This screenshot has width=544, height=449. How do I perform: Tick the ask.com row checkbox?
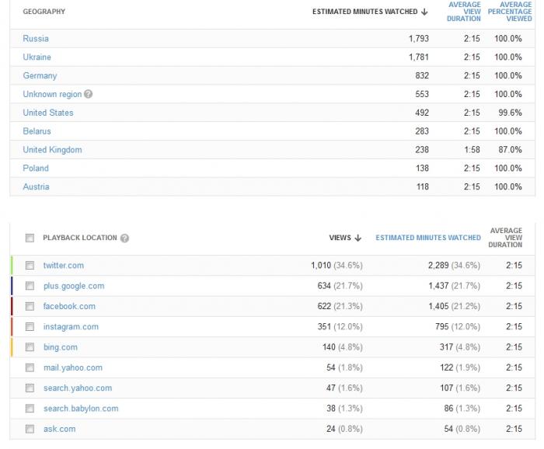30,429
